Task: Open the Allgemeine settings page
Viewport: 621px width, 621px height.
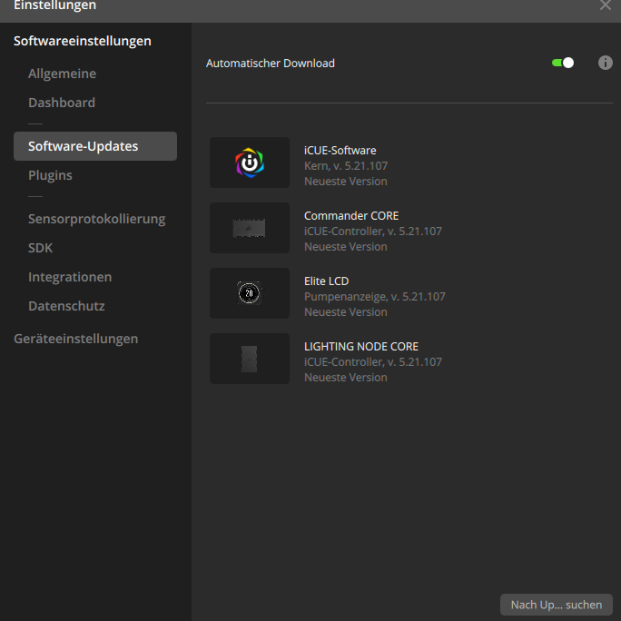Action: [x=62, y=74]
